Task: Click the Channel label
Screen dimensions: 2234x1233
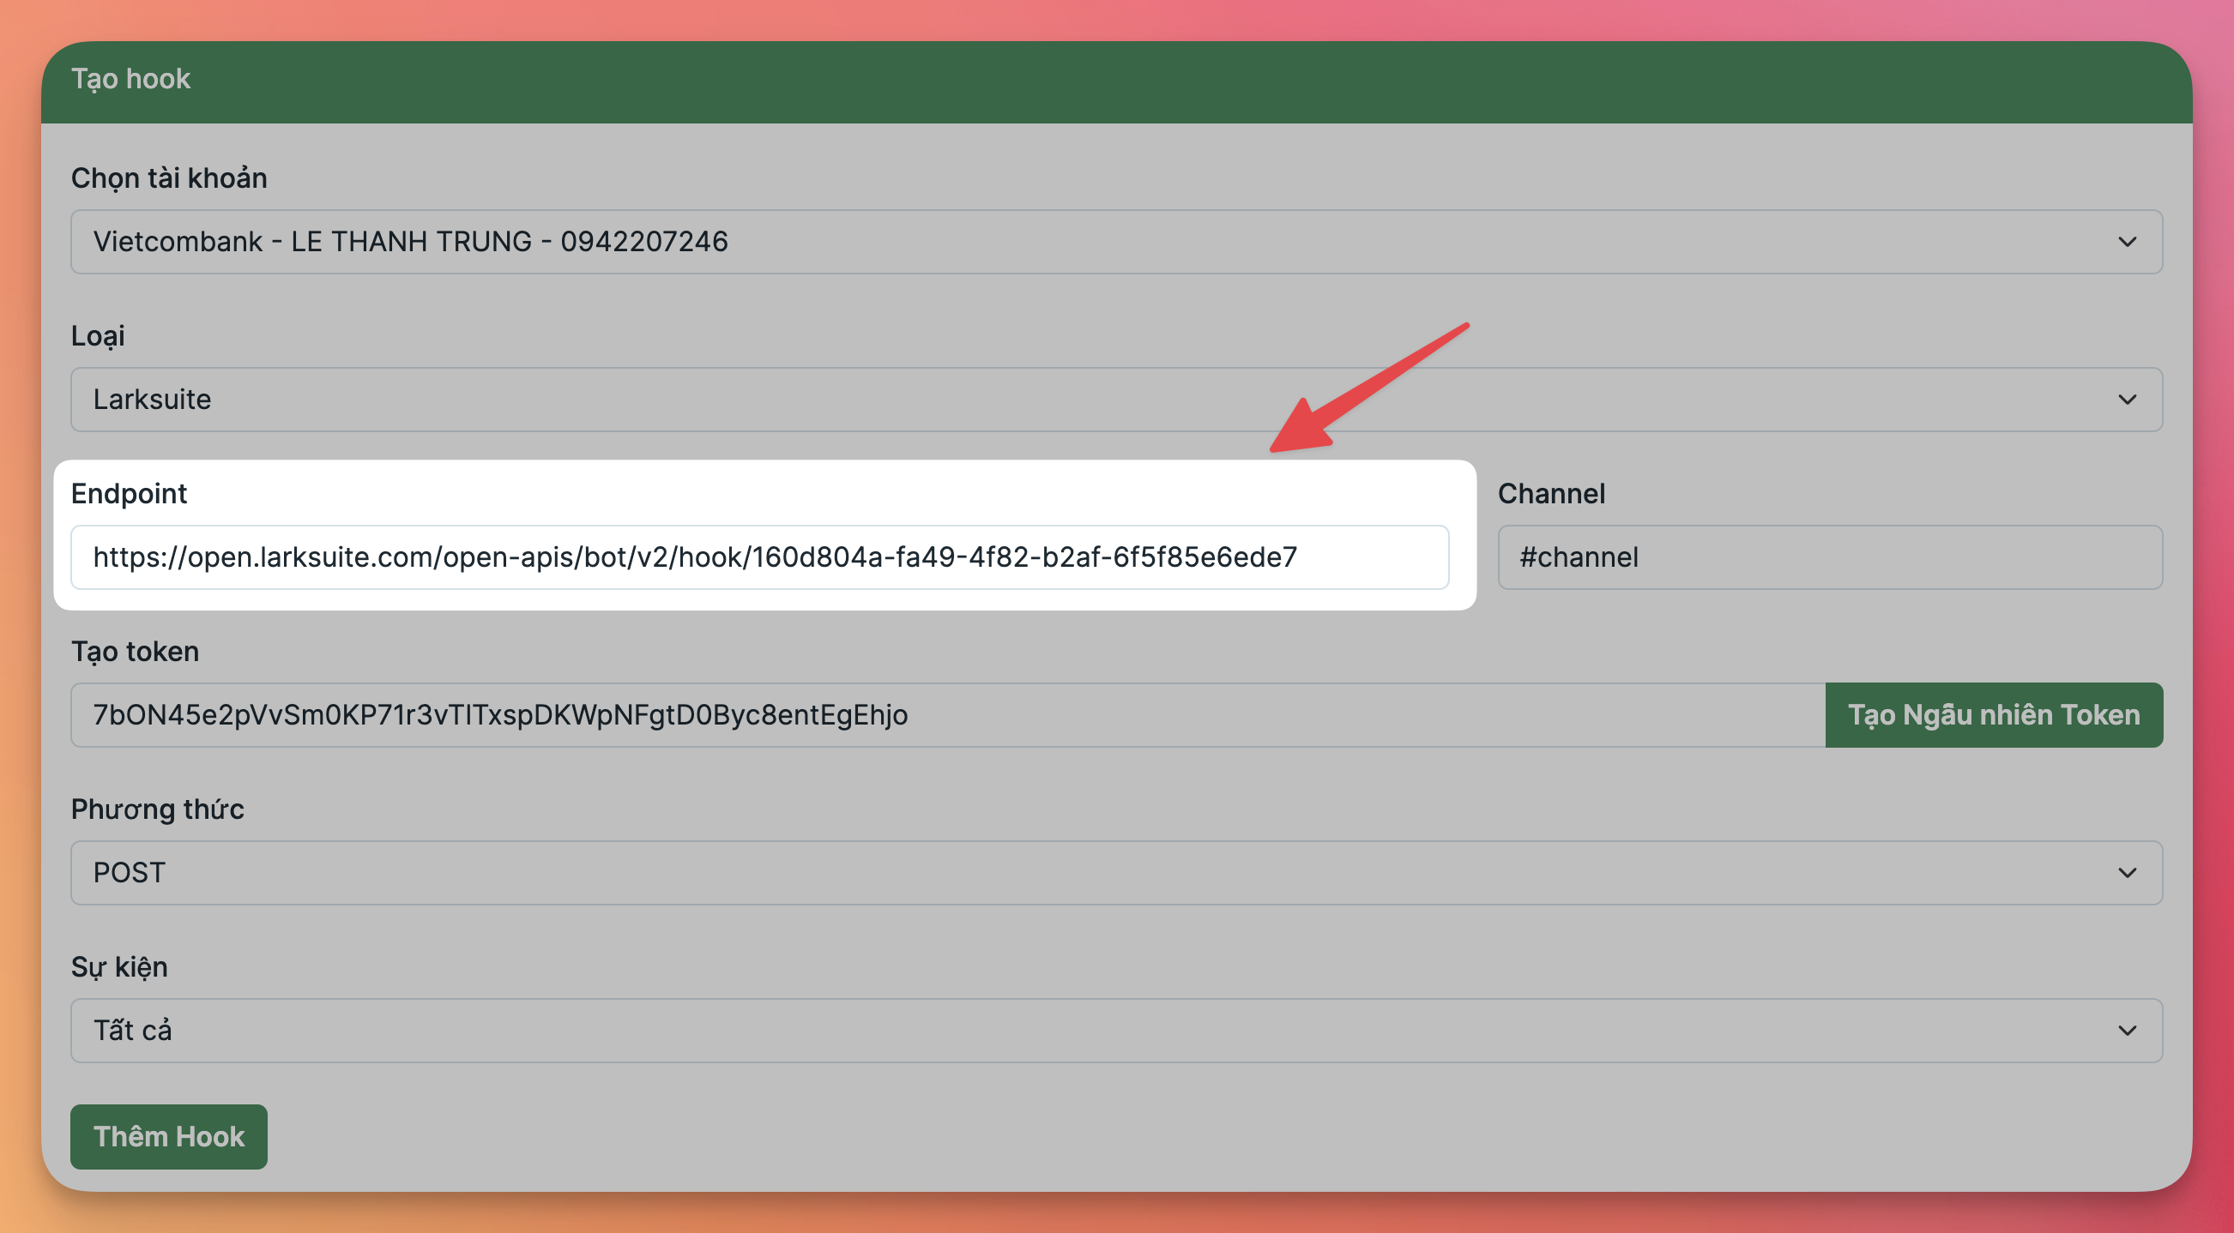Action: coord(1551,494)
